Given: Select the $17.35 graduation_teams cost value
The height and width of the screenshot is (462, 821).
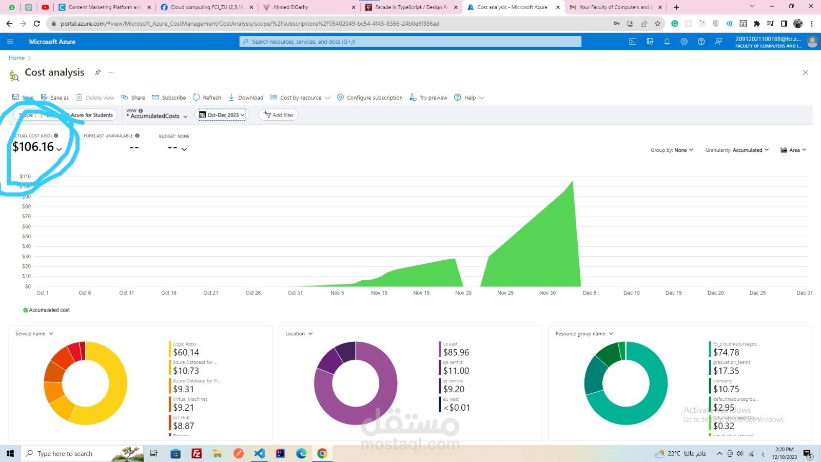Looking at the screenshot, I should coord(726,371).
